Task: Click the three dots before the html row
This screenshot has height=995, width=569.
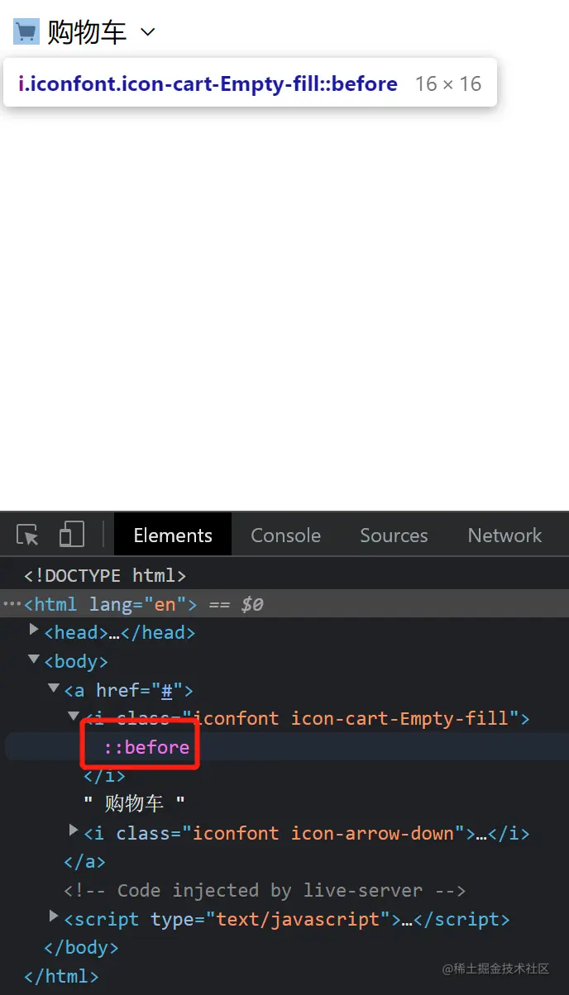Action: pos(12,605)
